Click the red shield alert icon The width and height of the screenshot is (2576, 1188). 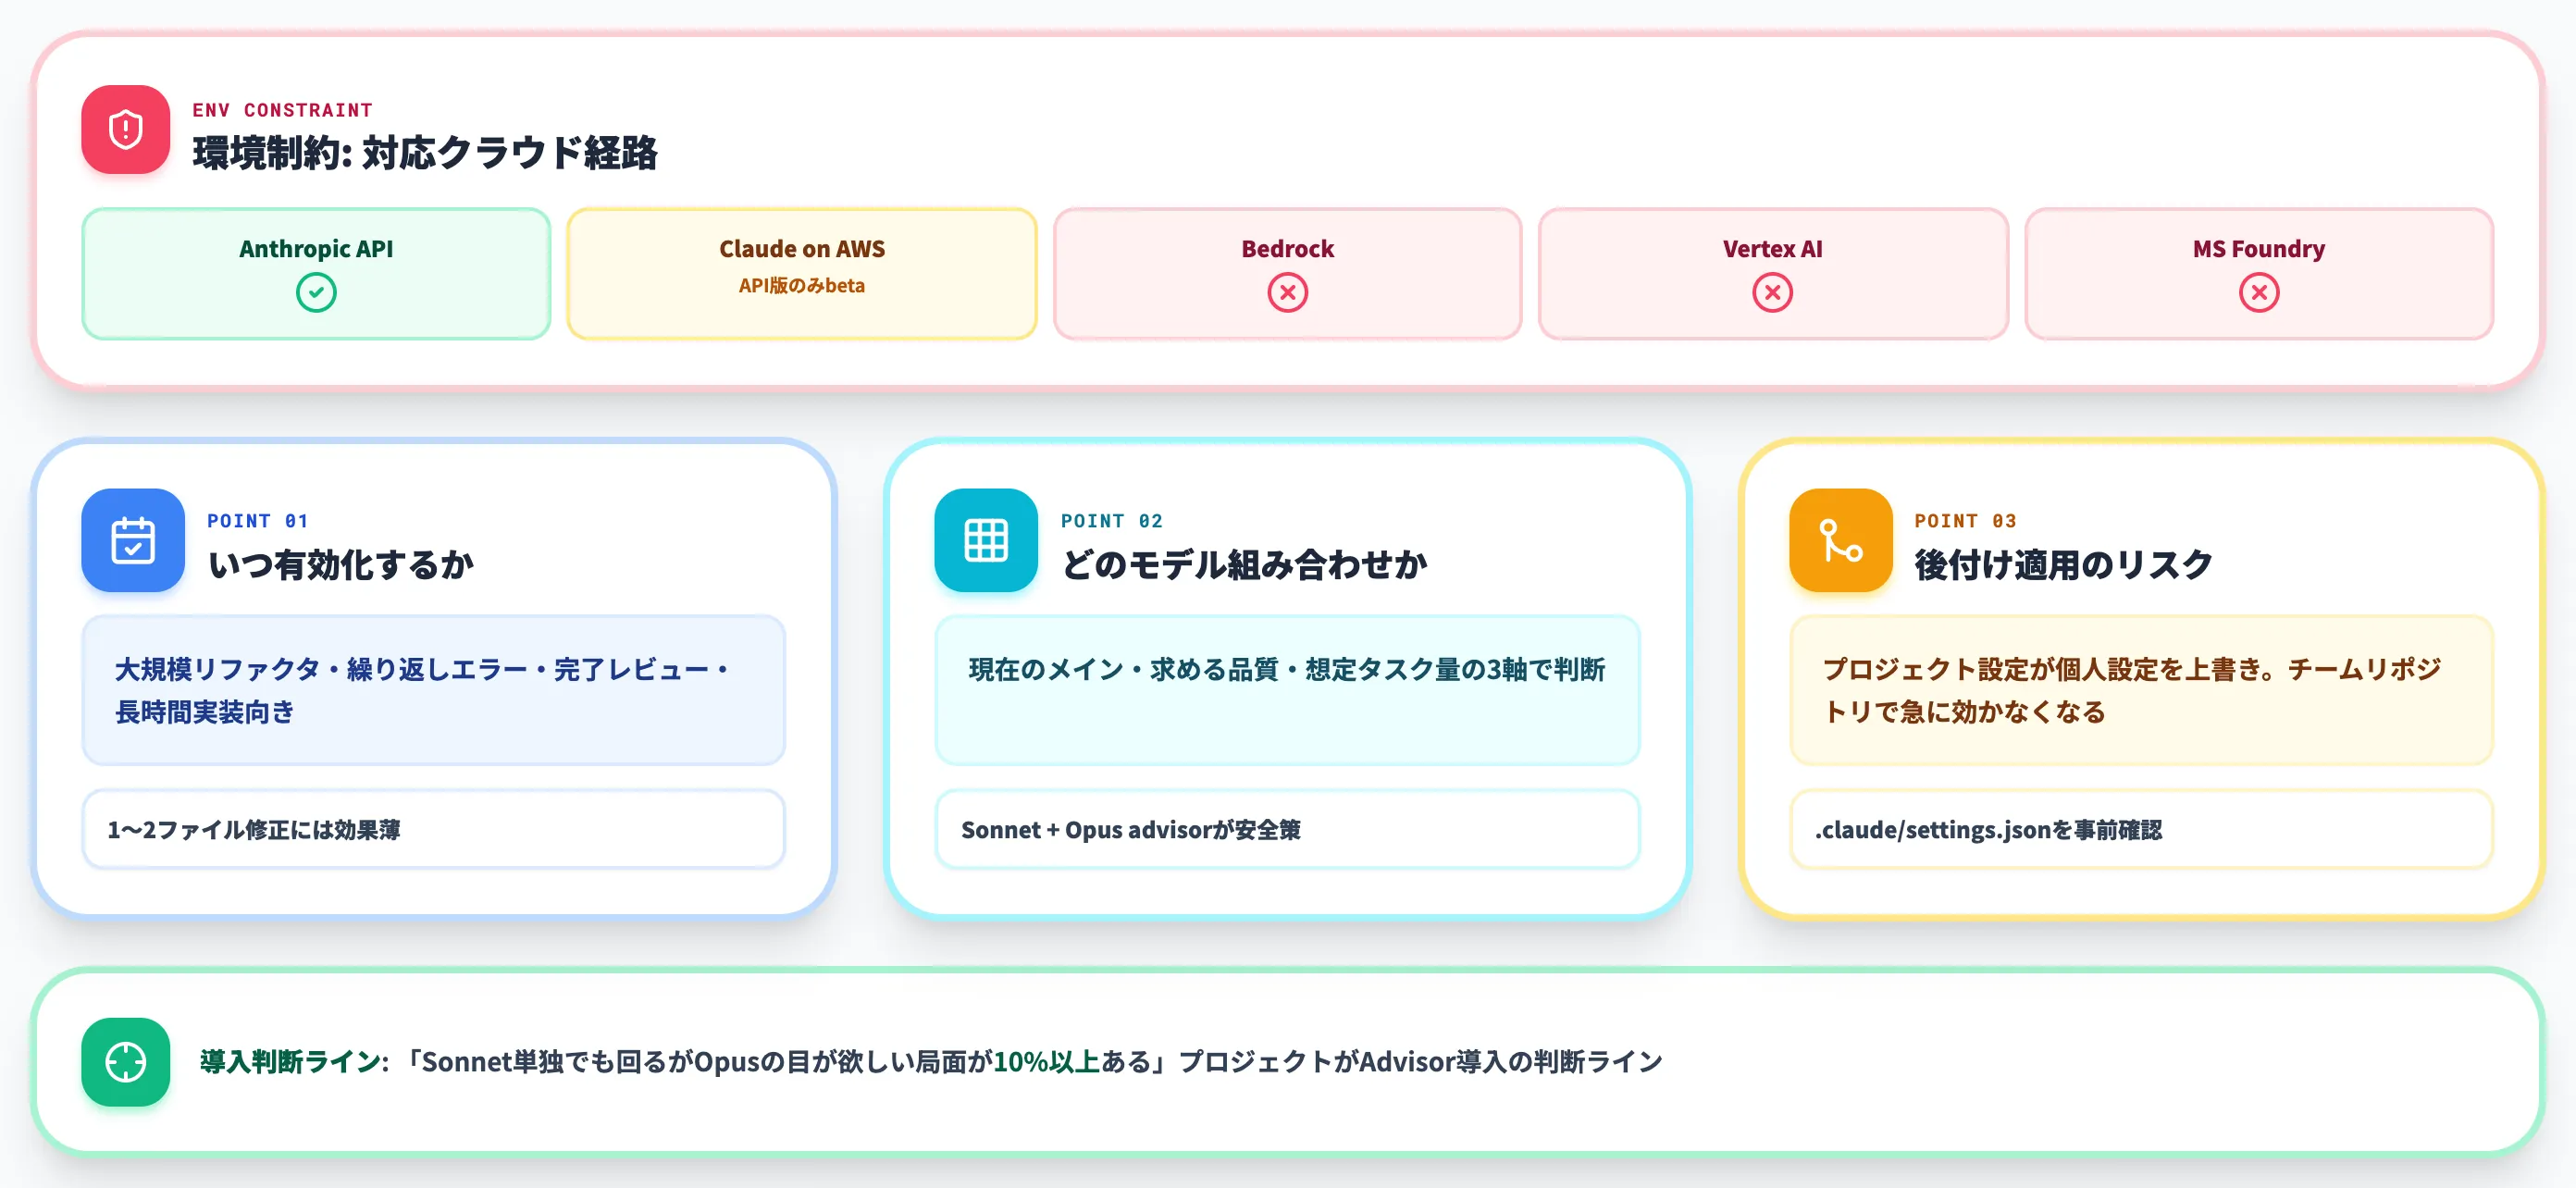point(125,129)
